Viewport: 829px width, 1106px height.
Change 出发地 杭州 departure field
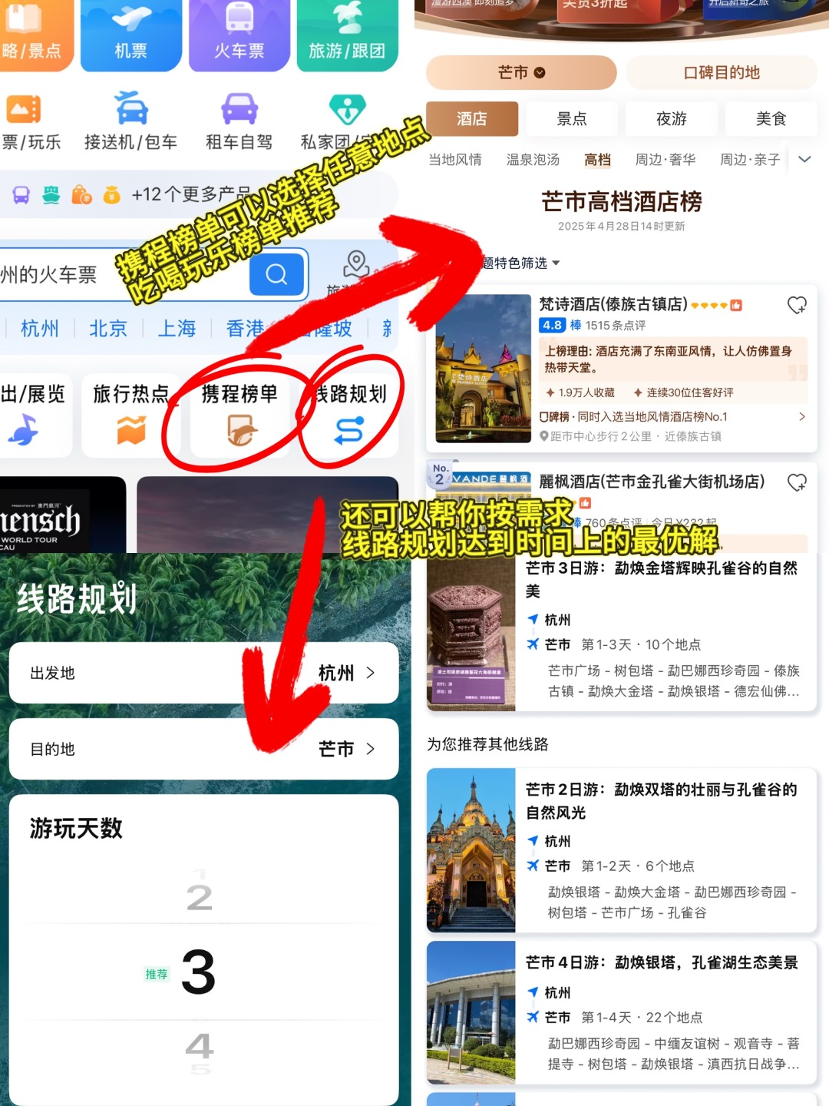[203, 673]
